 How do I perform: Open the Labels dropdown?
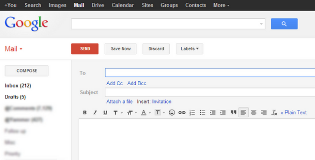189,49
